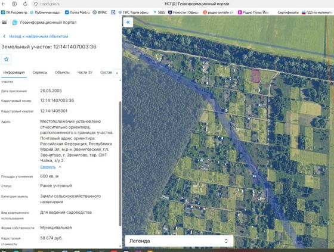Click the info panel vertical scrollbar
This screenshot has height=252, width=334.
coord(120,163)
